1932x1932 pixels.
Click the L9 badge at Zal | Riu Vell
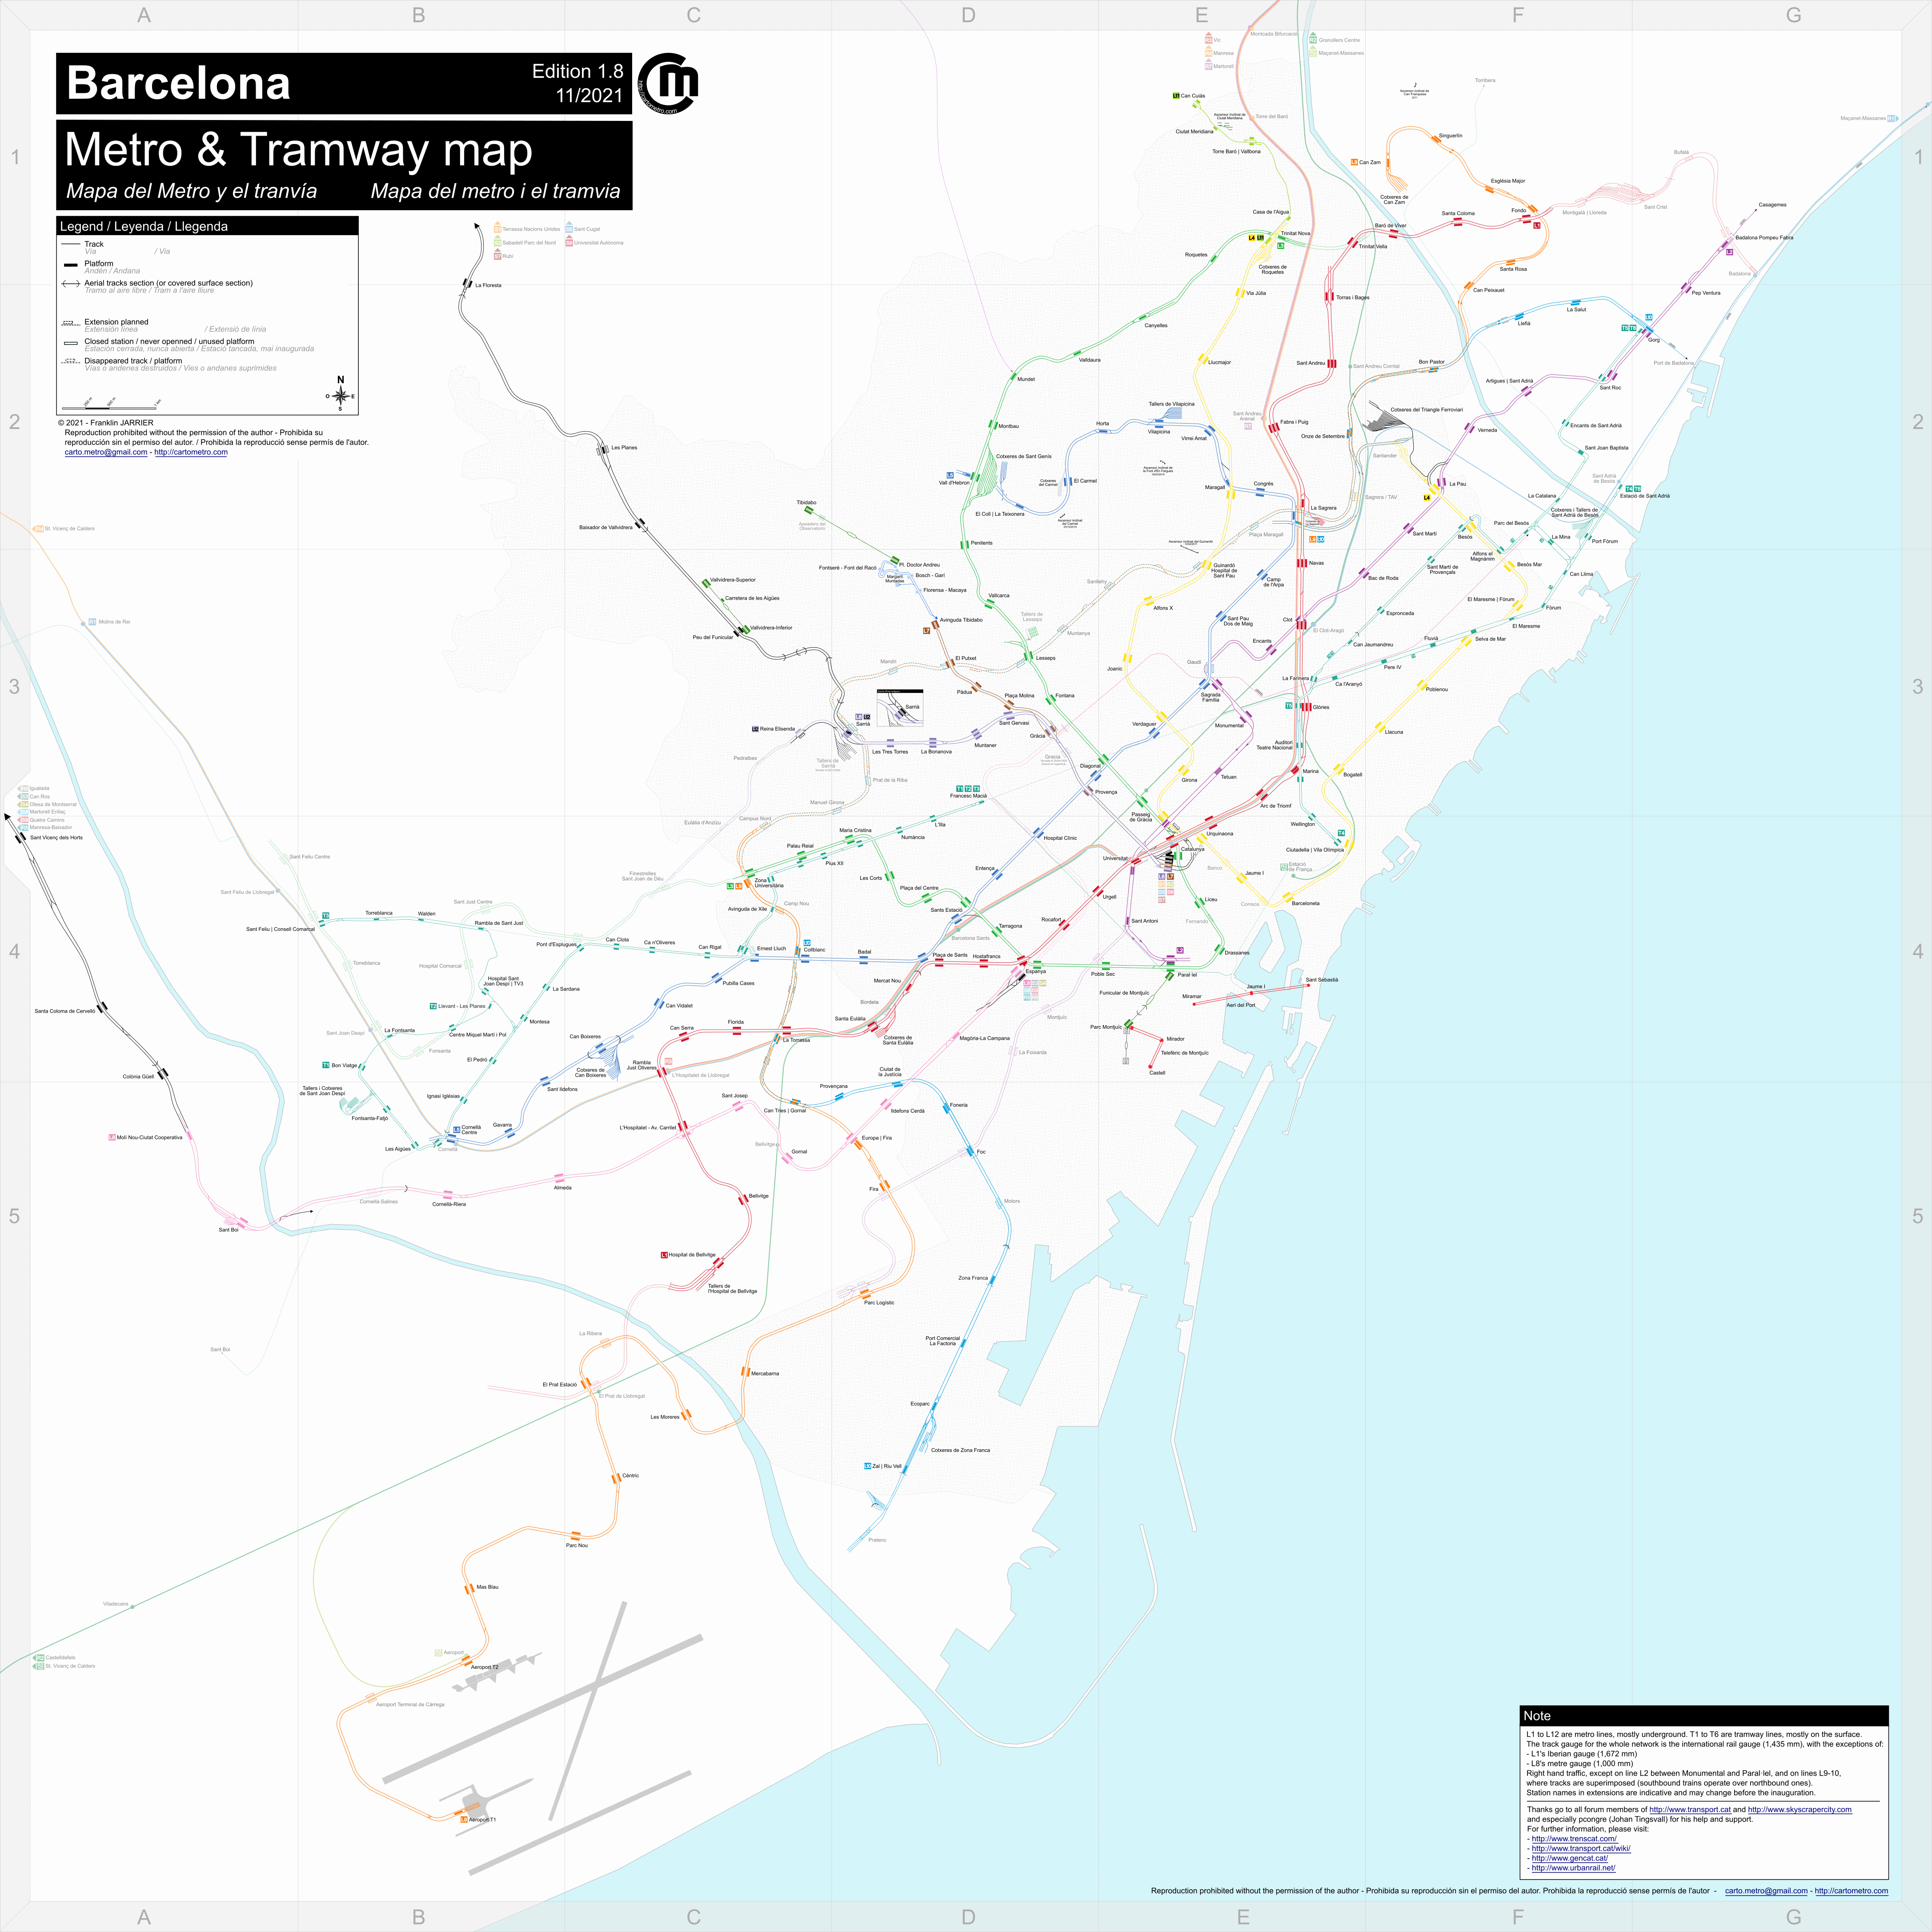pyautogui.click(x=868, y=1466)
